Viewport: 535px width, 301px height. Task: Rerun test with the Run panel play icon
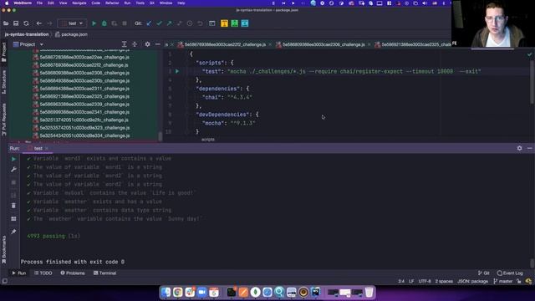point(13,159)
